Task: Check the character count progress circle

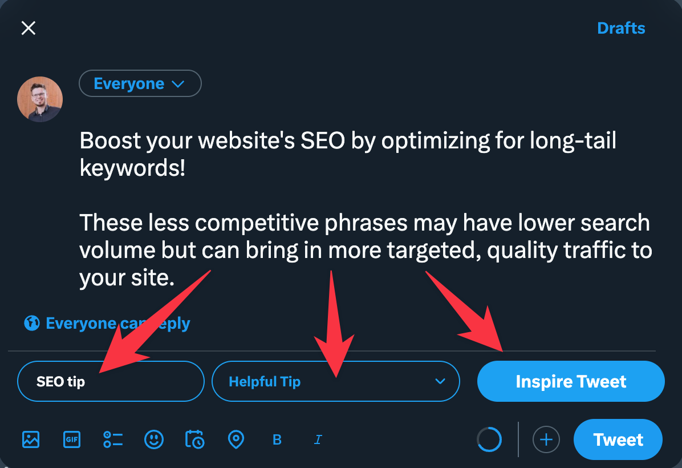Action: [489, 439]
